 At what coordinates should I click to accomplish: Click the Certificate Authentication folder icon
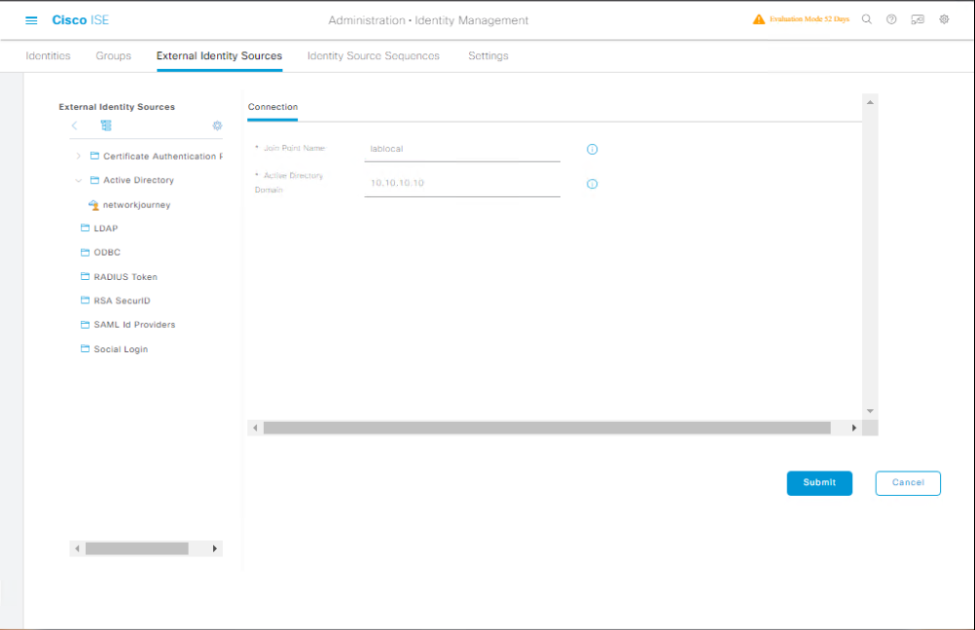(94, 156)
